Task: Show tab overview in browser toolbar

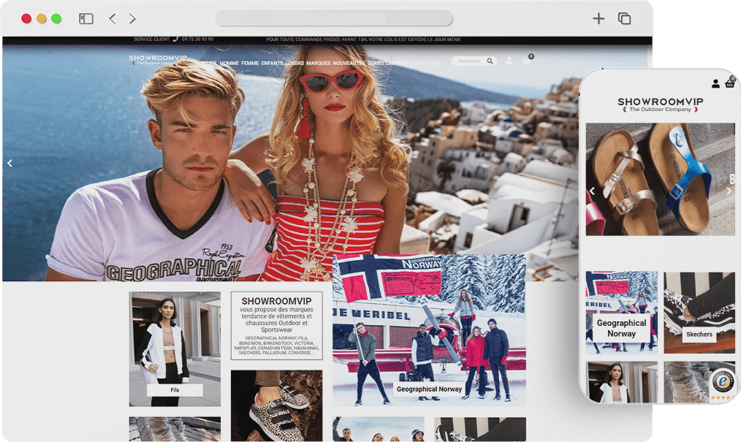Action: (x=624, y=18)
